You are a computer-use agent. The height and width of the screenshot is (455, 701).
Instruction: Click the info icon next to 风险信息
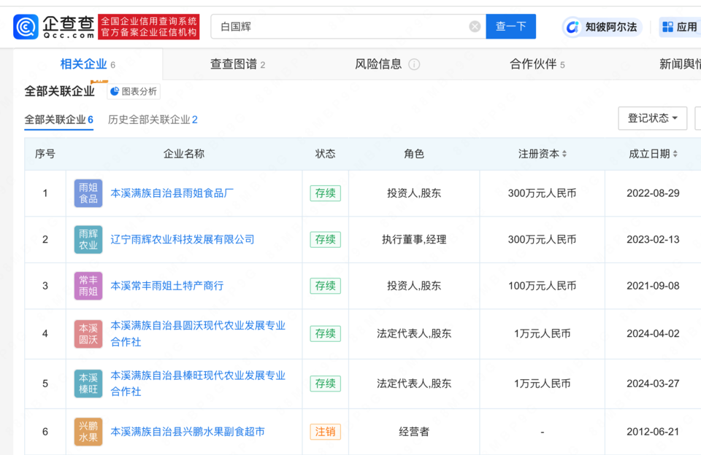[x=414, y=64]
